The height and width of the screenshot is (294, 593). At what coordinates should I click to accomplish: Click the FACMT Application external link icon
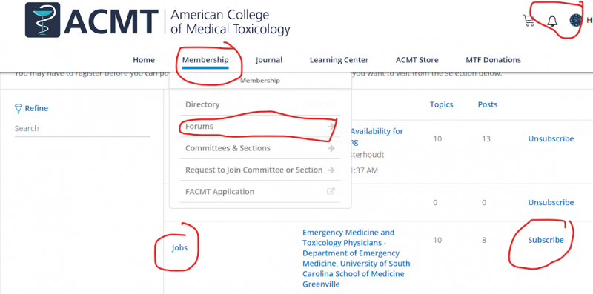click(331, 192)
